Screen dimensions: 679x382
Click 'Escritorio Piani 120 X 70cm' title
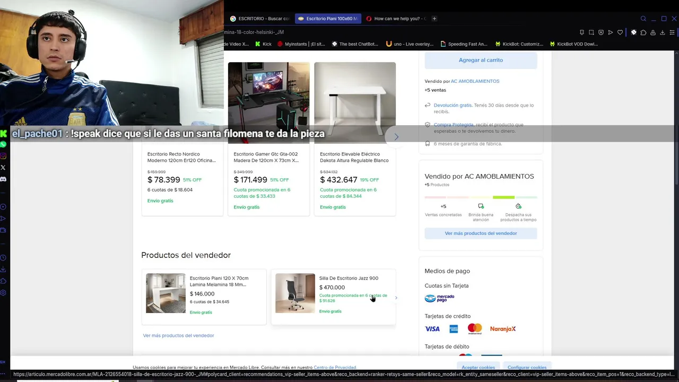pyautogui.click(x=219, y=281)
